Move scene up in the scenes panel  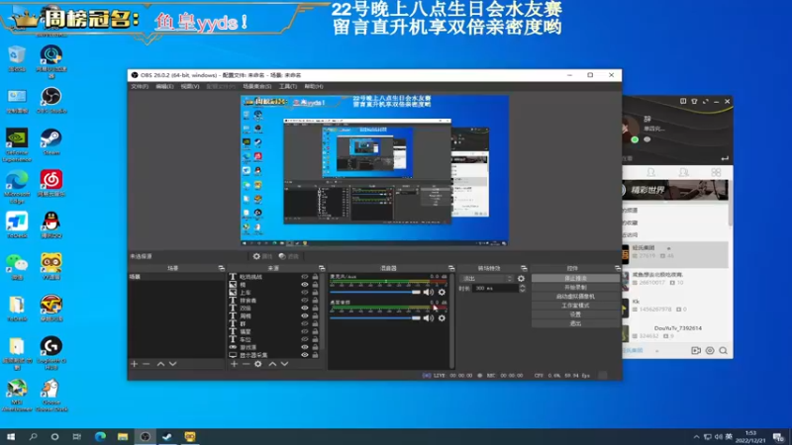[x=160, y=364]
